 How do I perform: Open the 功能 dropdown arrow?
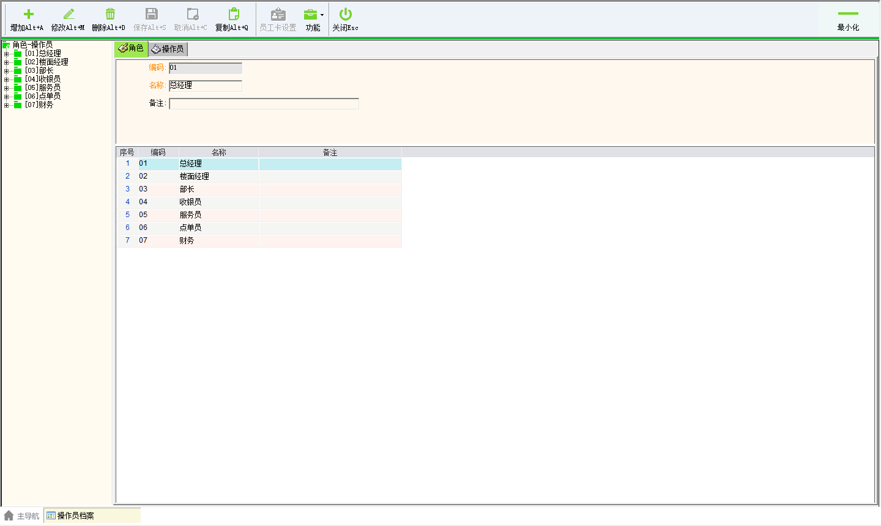(x=322, y=15)
